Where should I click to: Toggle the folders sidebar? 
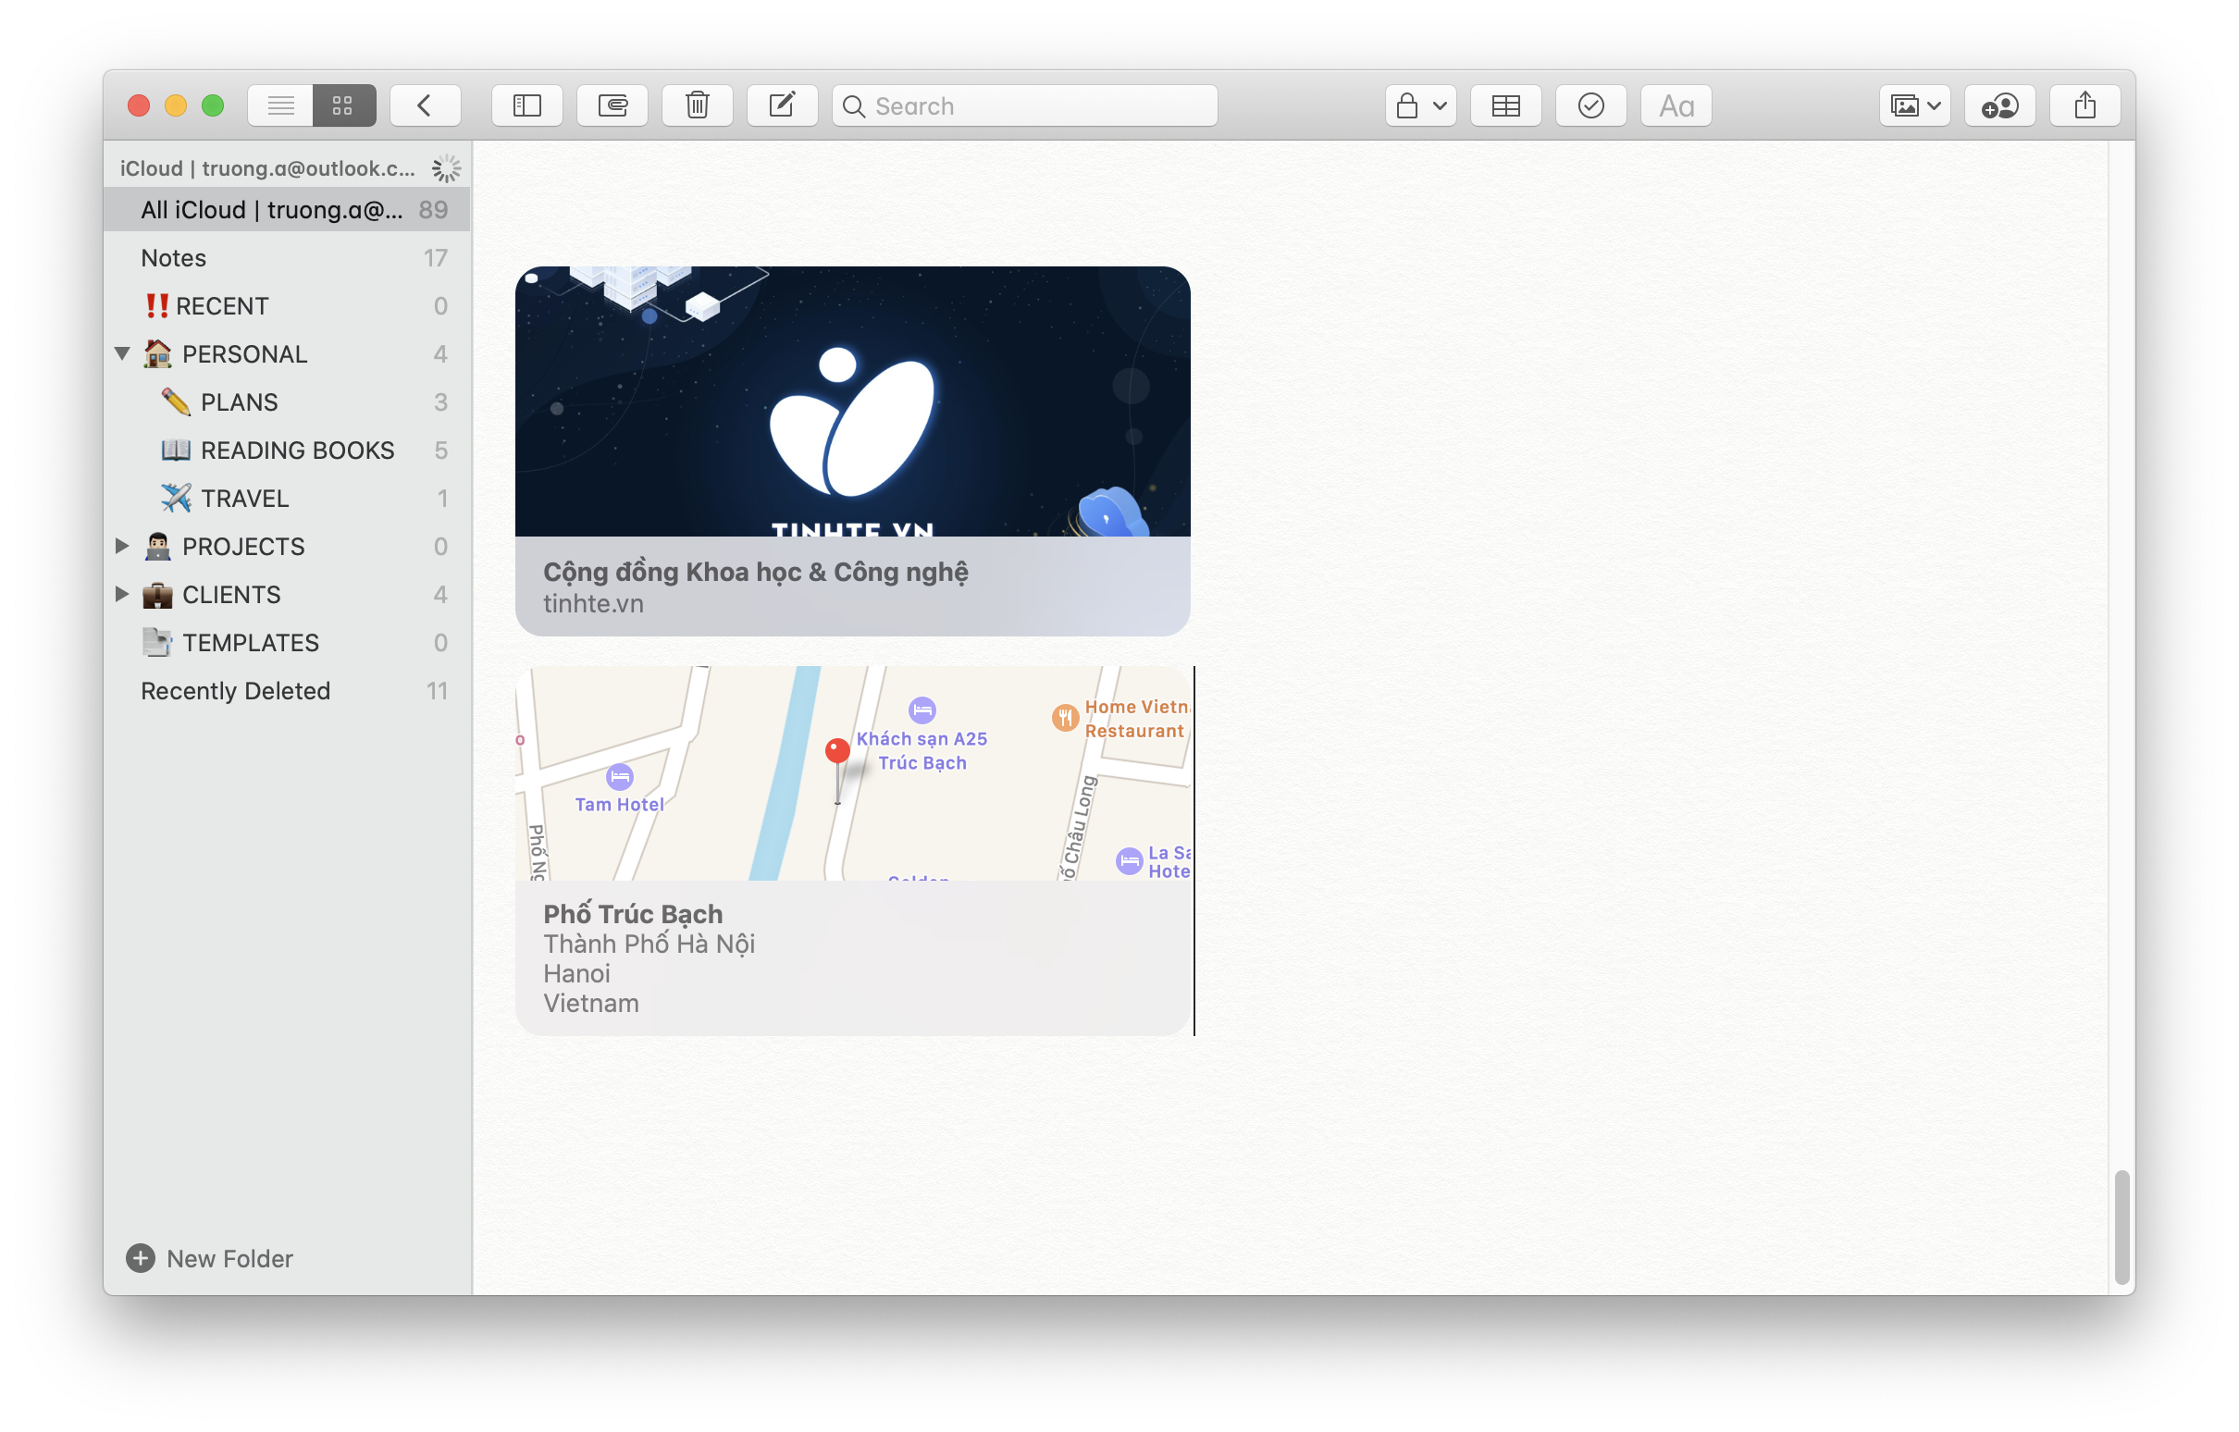[527, 105]
